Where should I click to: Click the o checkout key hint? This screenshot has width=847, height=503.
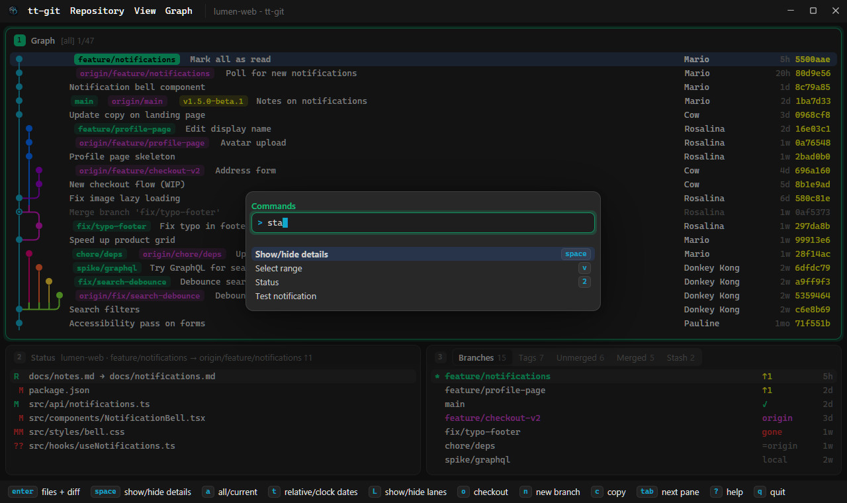[482, 492]
